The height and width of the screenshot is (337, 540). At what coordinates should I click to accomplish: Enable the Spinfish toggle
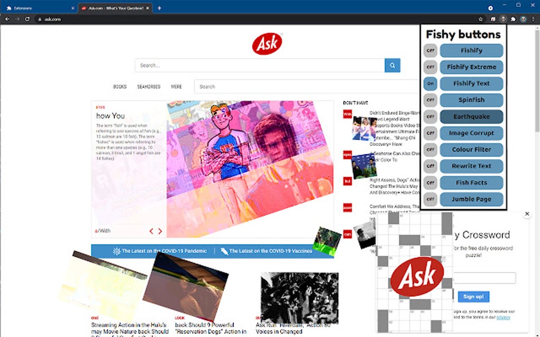pos(430,100)
